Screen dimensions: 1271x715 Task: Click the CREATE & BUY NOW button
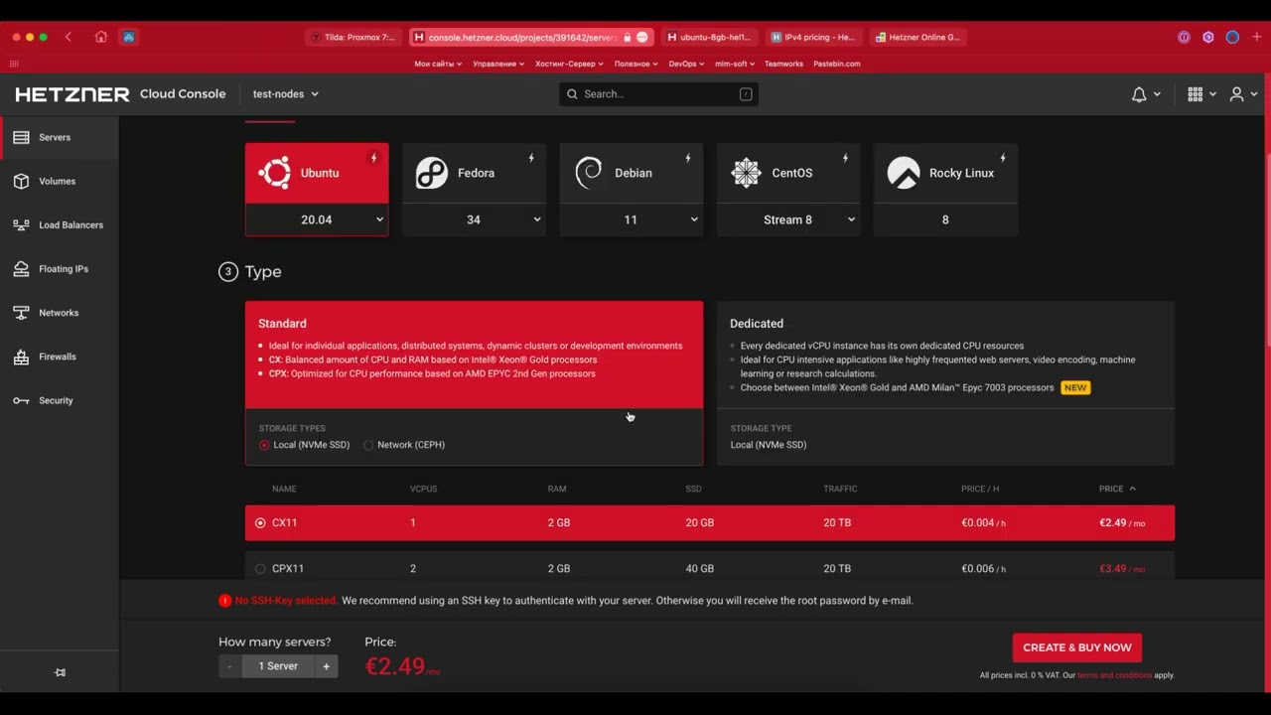pos(1077,647)
